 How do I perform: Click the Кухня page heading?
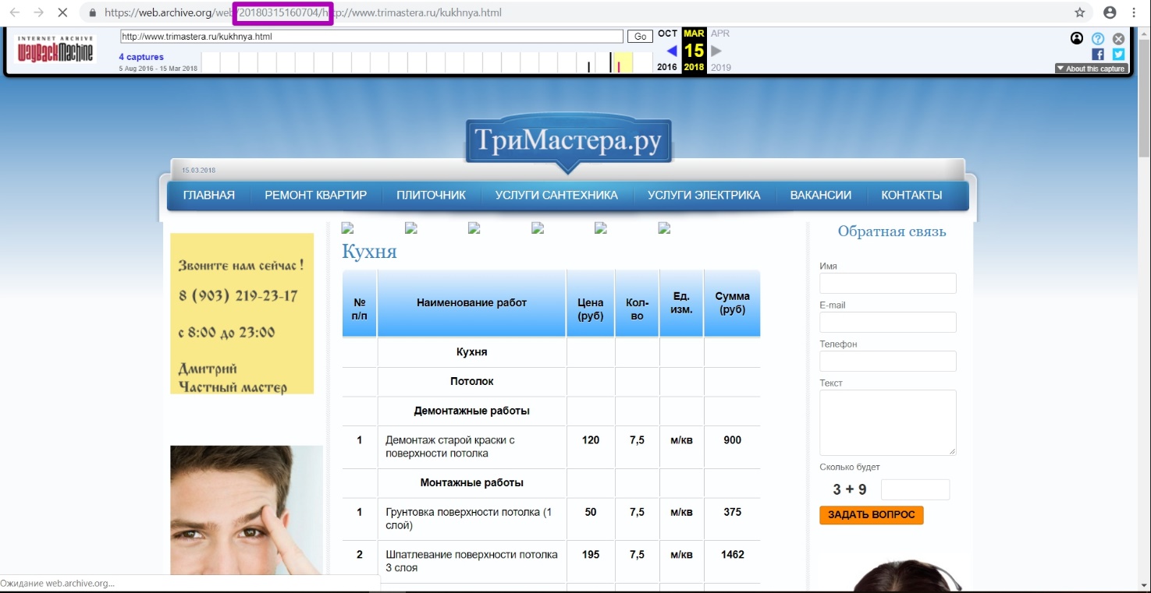pos(369,252)
